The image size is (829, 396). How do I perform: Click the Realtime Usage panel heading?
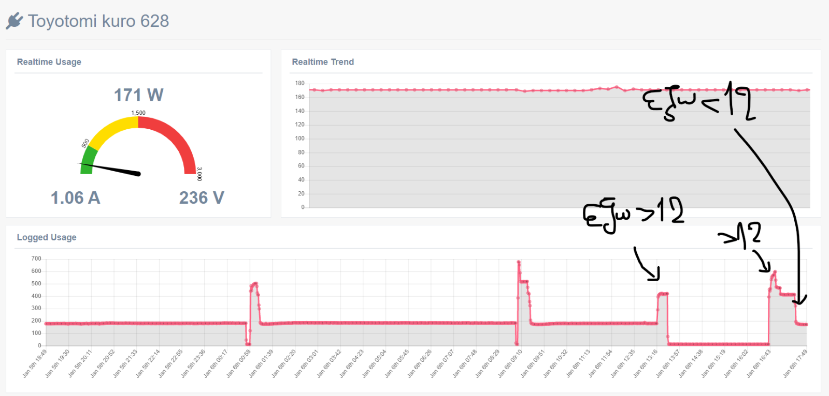coord(49,62)
